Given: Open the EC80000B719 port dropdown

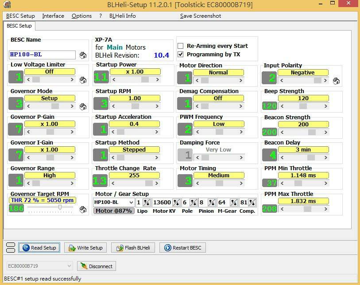Looking at the screenshot, I should point(69,266).
